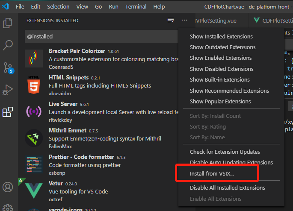This screenshot has height=211, width=293.
Task: Click publisher name abusaidm
Action: click(60, 94)
